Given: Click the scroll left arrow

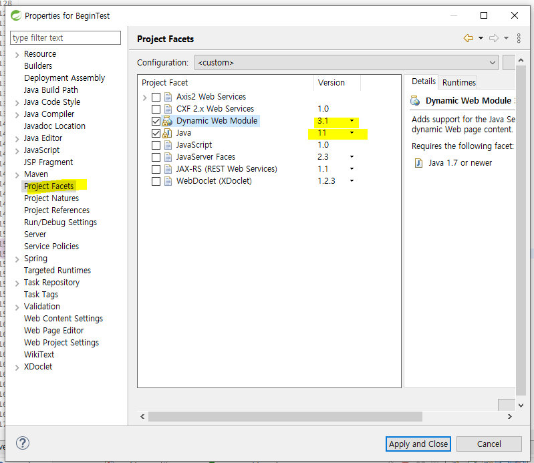Looking at the screenshot, I should click(x=142, y=416).
